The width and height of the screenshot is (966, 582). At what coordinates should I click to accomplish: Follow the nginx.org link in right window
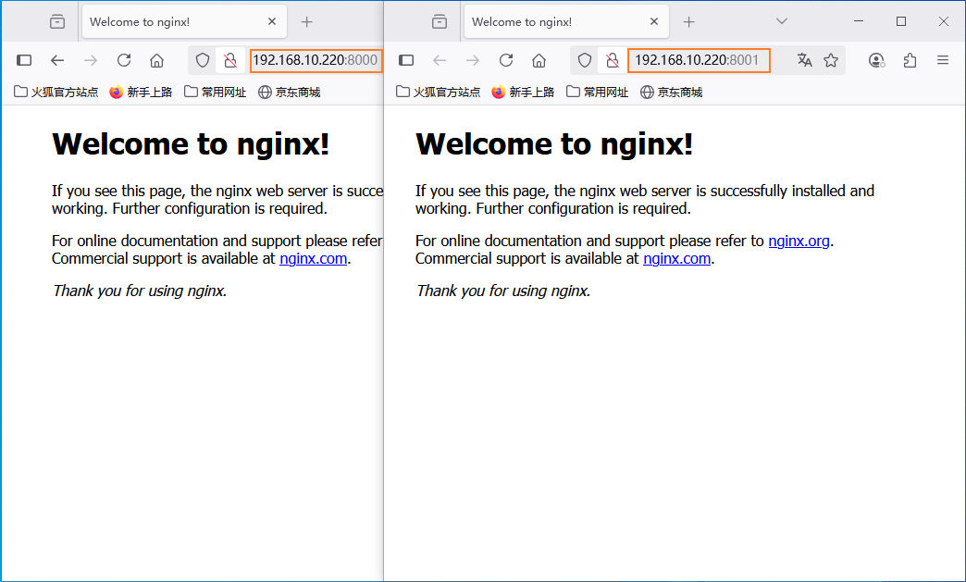click(799, 241)
